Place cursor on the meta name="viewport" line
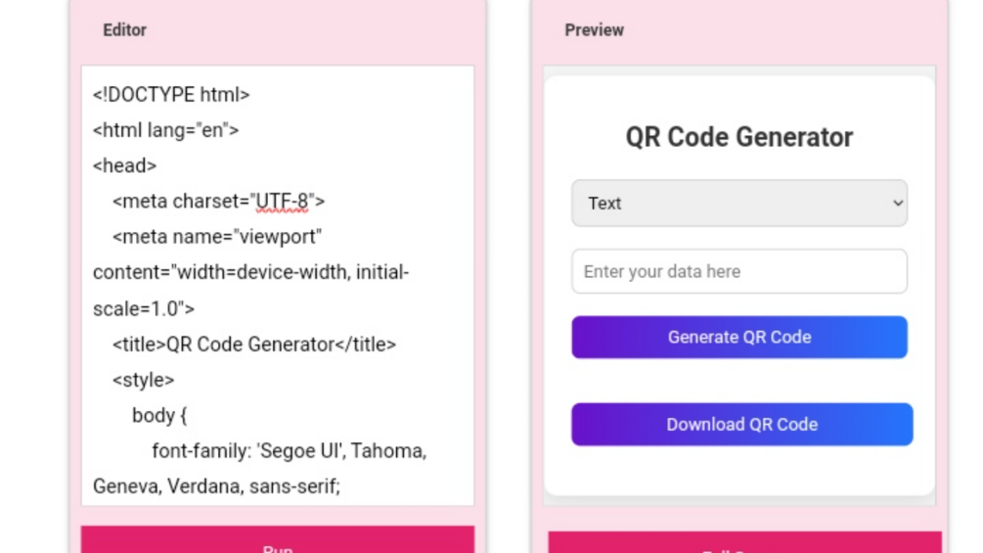Image resolution: width=983 pixels, height=553 pixels. coord(217,237)
